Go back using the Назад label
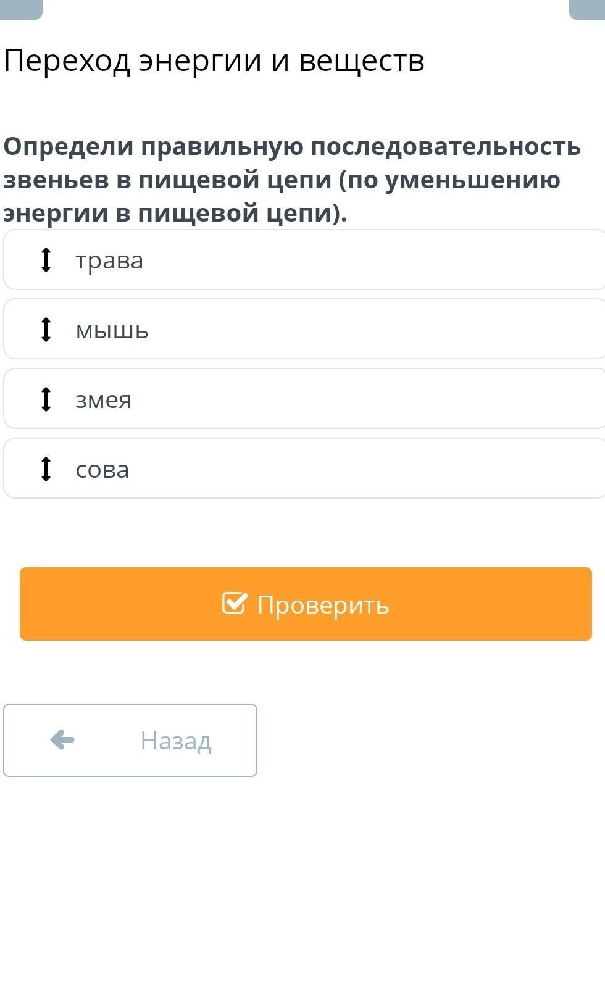 pos(176,740)
